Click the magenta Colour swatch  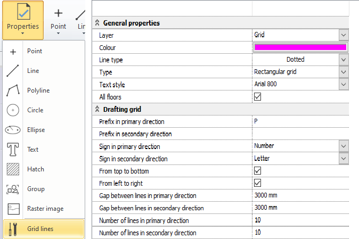click(x=300, y=47)
